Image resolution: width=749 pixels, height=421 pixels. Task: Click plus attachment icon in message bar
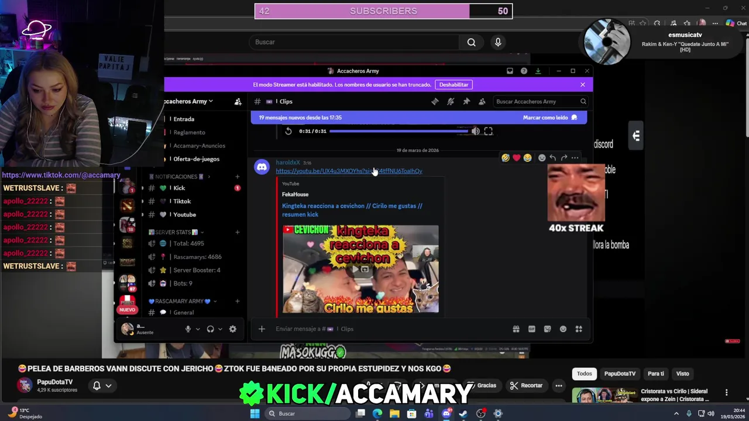(262, 329)
